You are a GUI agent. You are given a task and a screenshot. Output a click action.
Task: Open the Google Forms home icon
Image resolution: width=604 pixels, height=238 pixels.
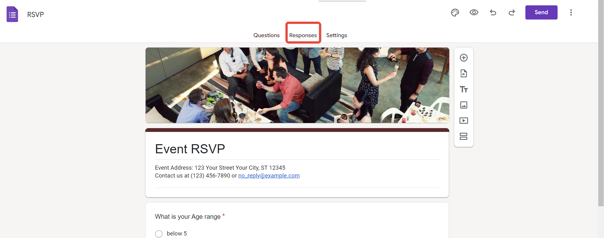(12, 14)
